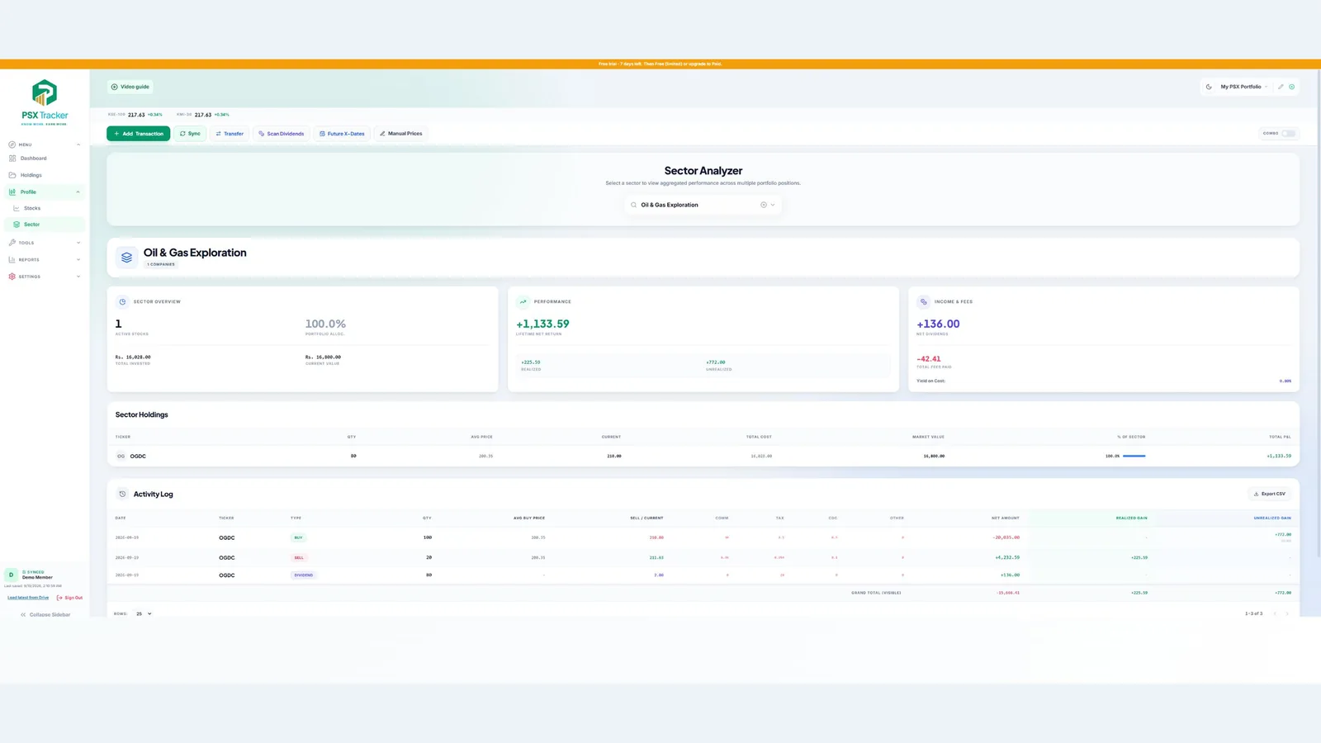Click the KSE-100 index ticker value
Screen dimensions: 1321x743
pos(136,115)
